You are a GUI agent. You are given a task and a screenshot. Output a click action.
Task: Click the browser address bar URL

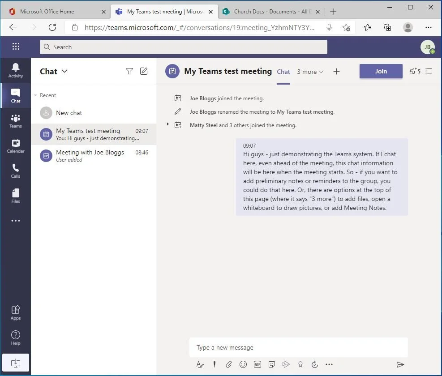tap(200, 28)
